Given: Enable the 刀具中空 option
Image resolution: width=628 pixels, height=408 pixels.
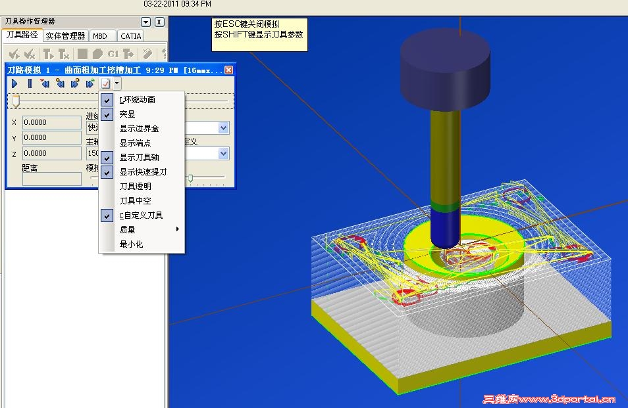Looking at the screenshot, I should [142, 200].
